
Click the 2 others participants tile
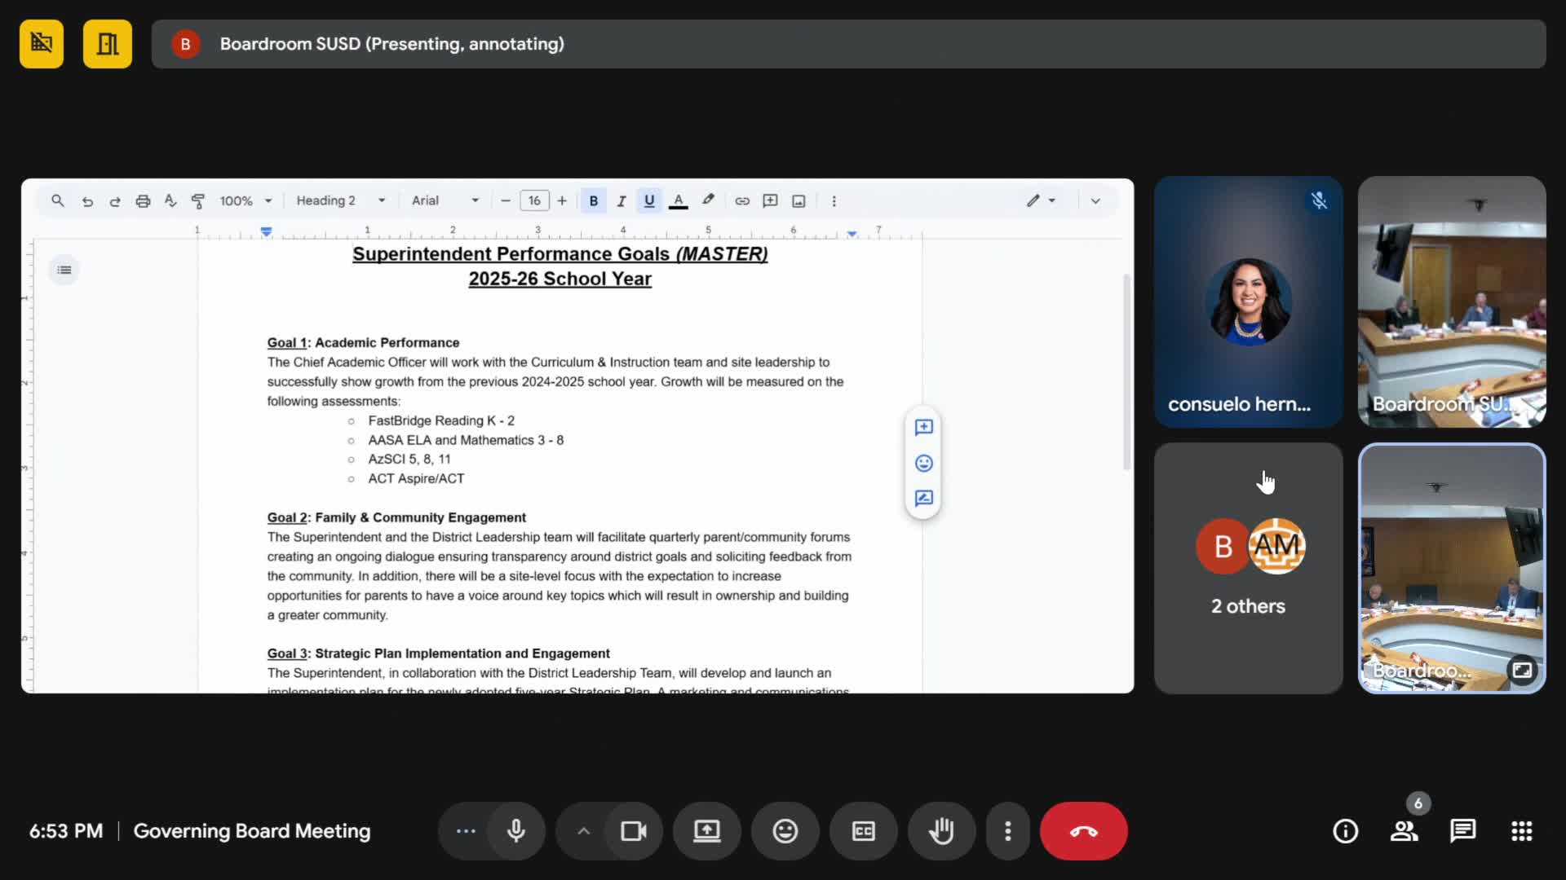click(x=1248, y=568)
